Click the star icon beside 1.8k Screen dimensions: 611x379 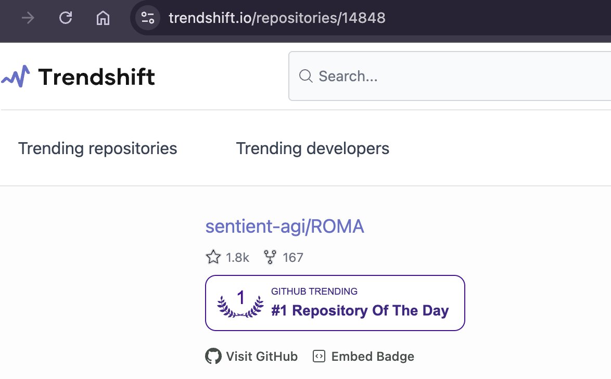(x=213, y=257)
